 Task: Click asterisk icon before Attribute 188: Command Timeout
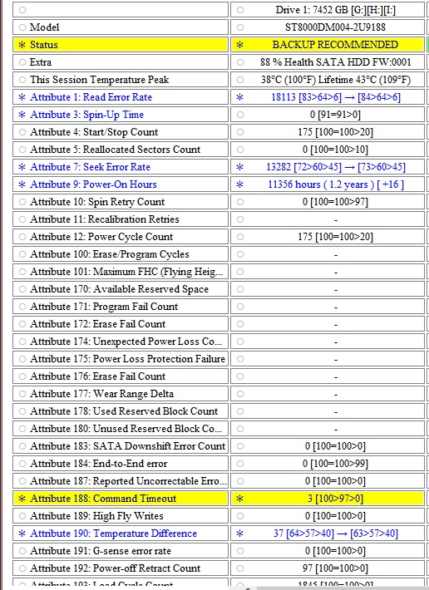pos(22,499)
